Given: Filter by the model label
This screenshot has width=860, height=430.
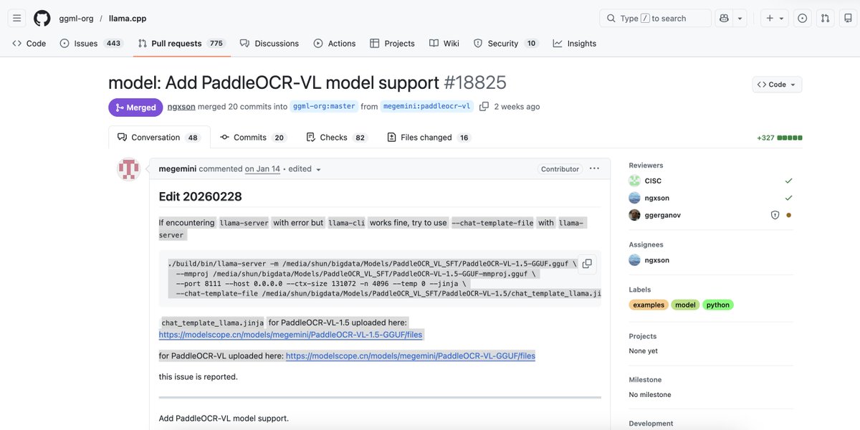Looking at the screenshot, I should (x=685, y=305).
